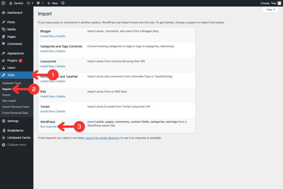Open Site Health submenu item
Image resolution: width=283 pixels, height=189 pixels.
pos(9,101)
